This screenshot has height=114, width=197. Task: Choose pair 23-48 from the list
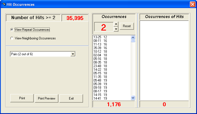pyautogui.click(x=100, y=66)
